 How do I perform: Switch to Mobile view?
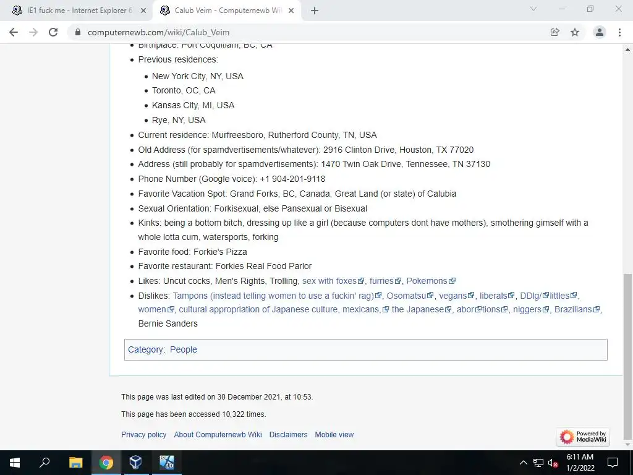click(334, 435)
